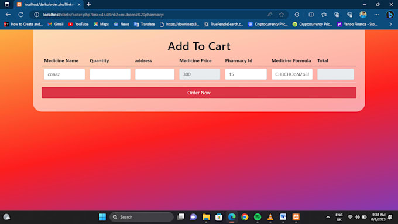
Task: Open the tab actions menu icon
Action: click(7, 4)
